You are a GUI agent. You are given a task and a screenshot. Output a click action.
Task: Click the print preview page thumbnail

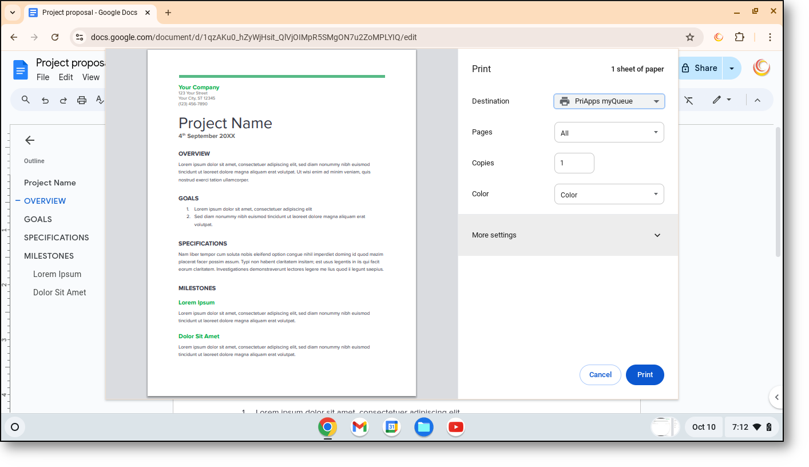click(x=281, y=223)
